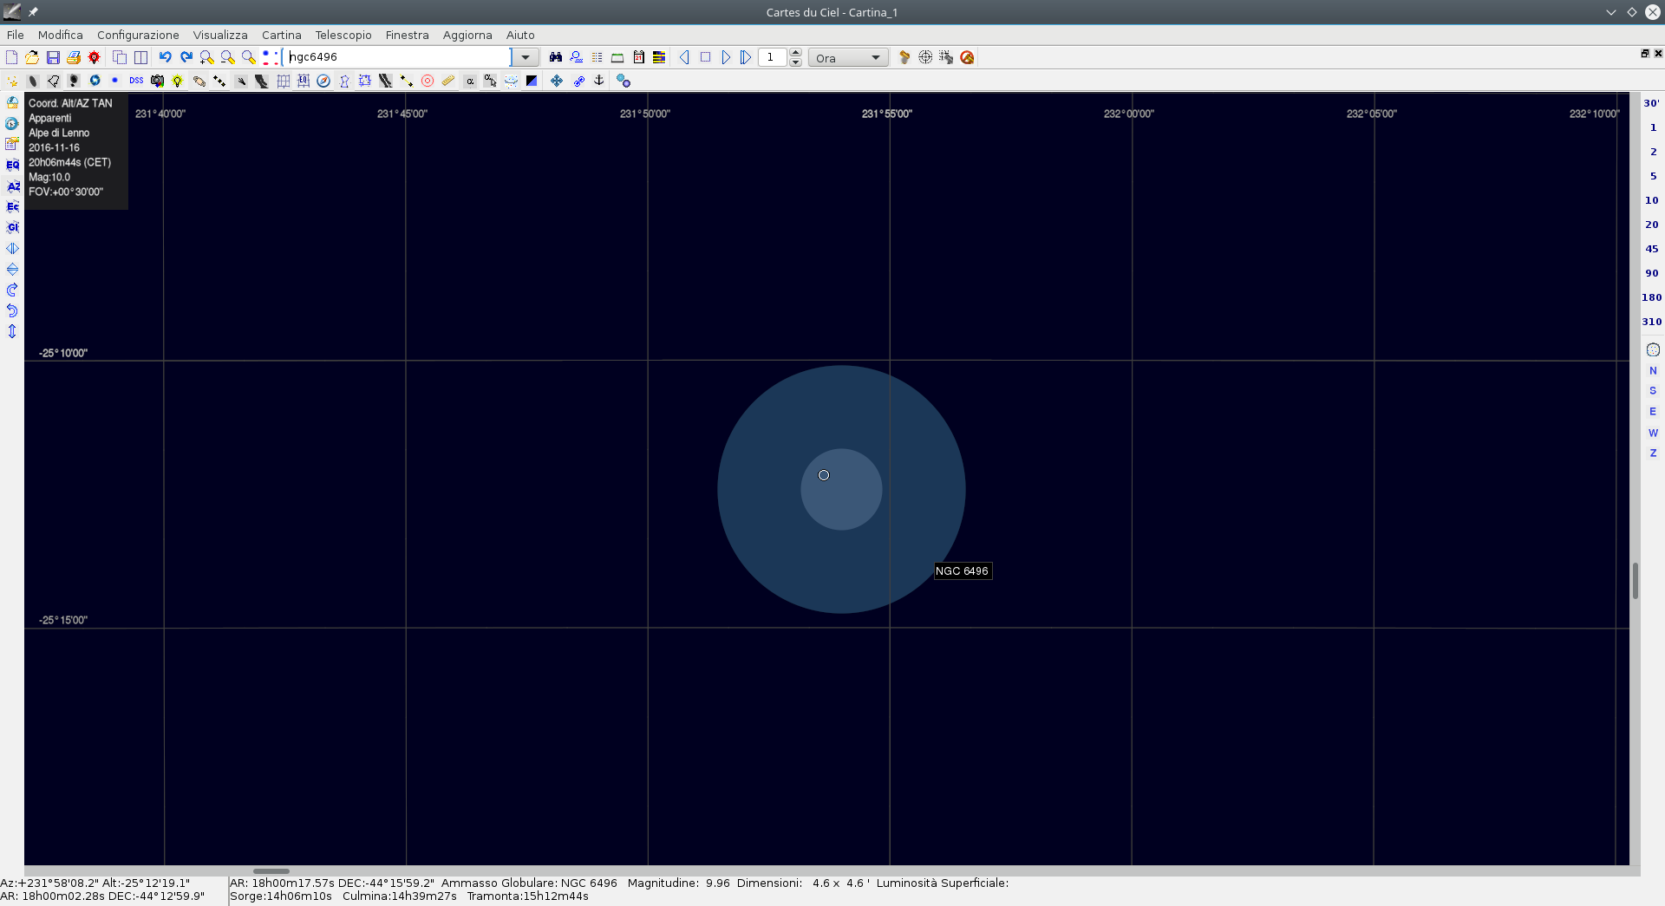The width and height of the screenshot is (1665, 906).
Task: Open the Modifica menu
Action: point(61,35)
